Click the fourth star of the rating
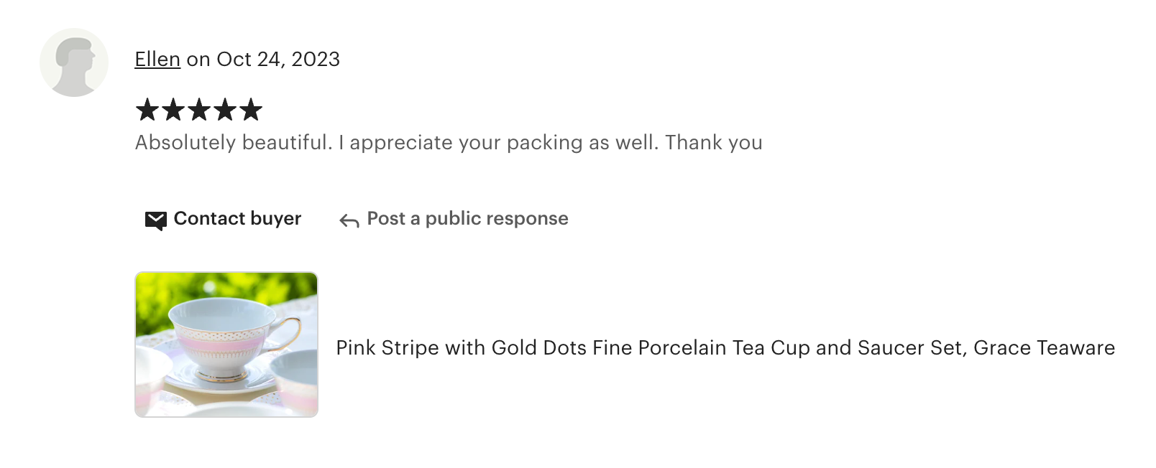The height and width of the screenshot is (468, 1156). (225, 111)
